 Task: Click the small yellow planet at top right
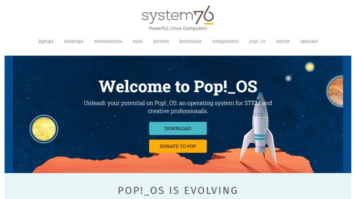coord(310,67)
